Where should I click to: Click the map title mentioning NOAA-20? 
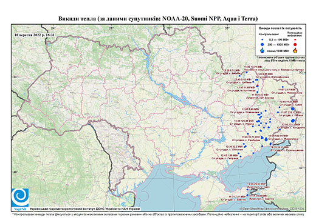tap(158, 19)
